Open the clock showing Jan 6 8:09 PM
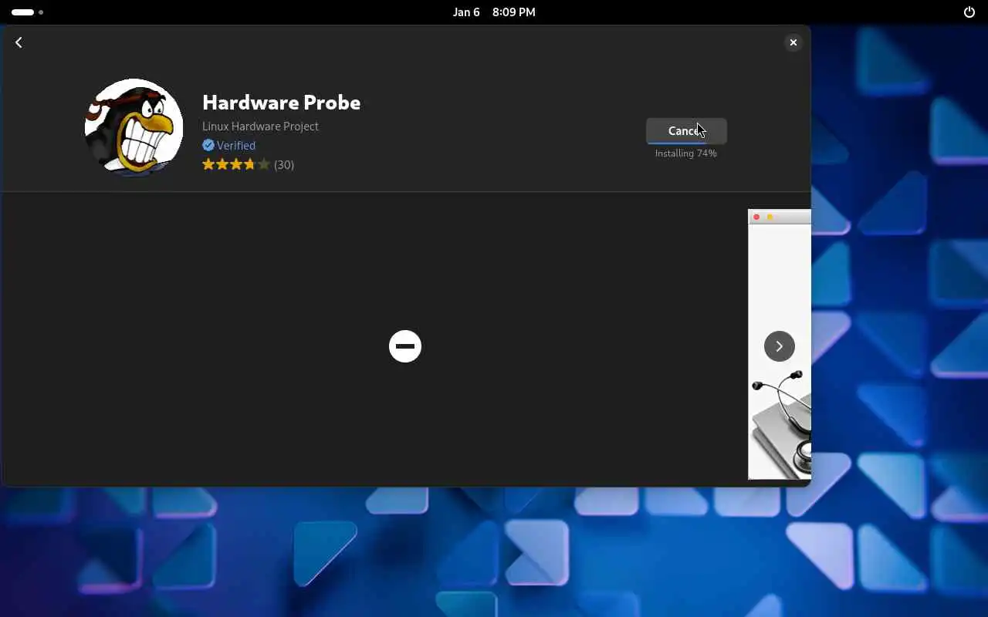The width and height of the screenshot is (988, 617). click(494, 12)
